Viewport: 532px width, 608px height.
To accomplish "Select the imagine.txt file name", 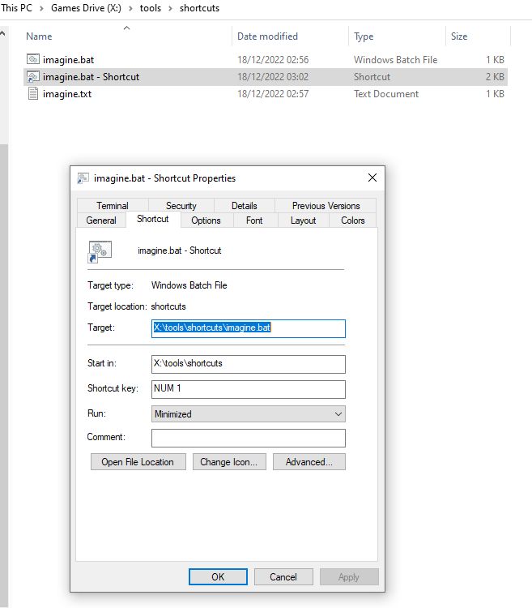I will click(67, 94).
